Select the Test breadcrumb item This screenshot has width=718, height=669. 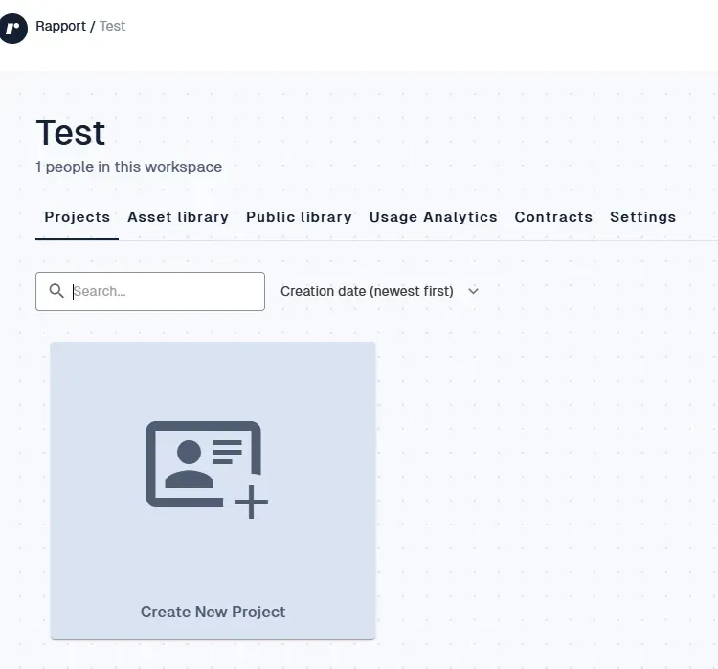[x=112, y=26]
